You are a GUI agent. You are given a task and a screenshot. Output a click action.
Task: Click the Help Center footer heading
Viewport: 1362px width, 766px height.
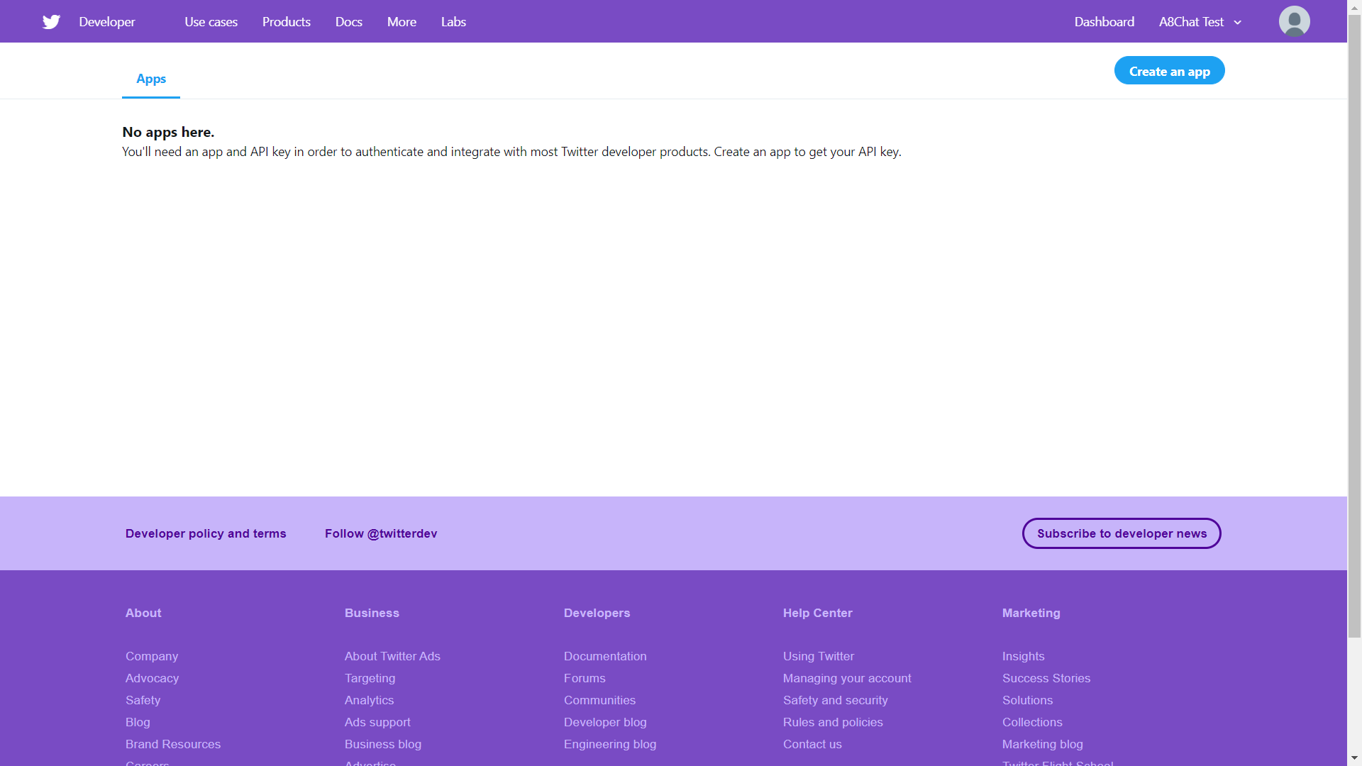click(x=817, y=613)
